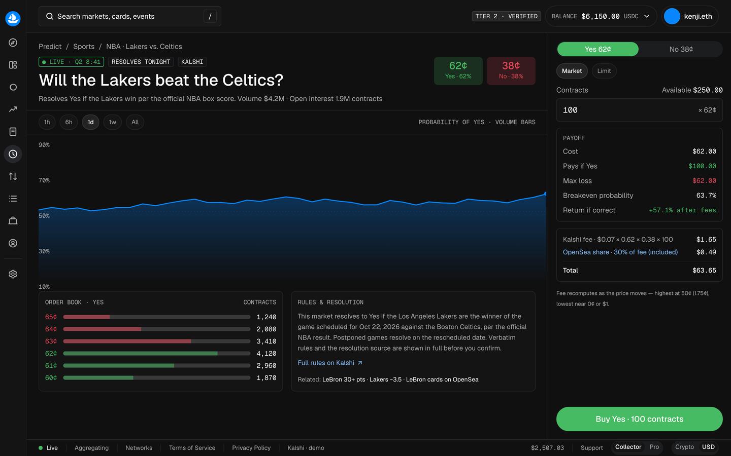The height and width of the screenshot is (456, 731).
Task: Click the KALSHI tag under breadcrumb
Action: 192,62
